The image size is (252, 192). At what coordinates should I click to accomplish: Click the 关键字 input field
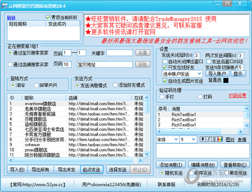point(120,53)
